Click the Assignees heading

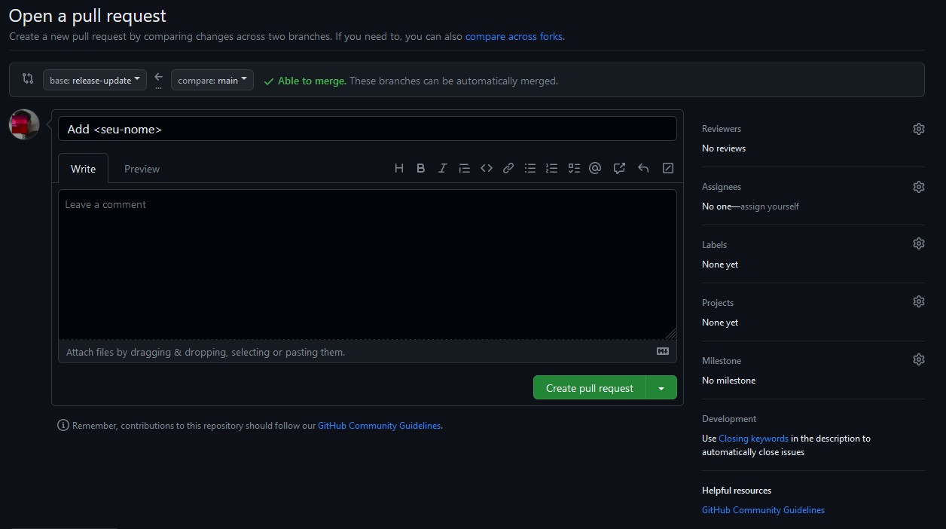pyautogui.click(x=722, y=187)
